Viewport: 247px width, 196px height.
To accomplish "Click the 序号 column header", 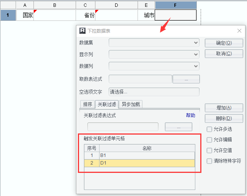I will 92,148.
